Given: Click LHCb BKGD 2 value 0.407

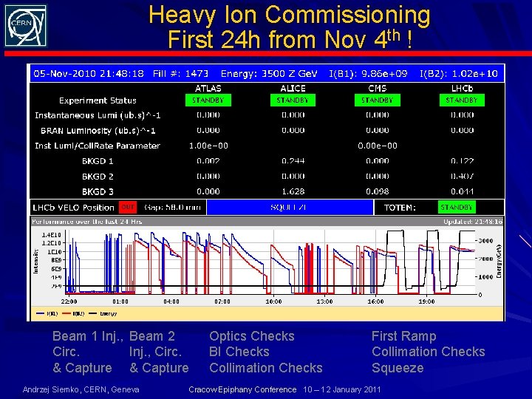Looking at the screenshot, I should pyautogui.click(x=462, y=176).
